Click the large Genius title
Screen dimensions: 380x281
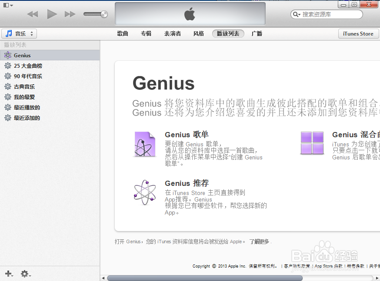163,83
